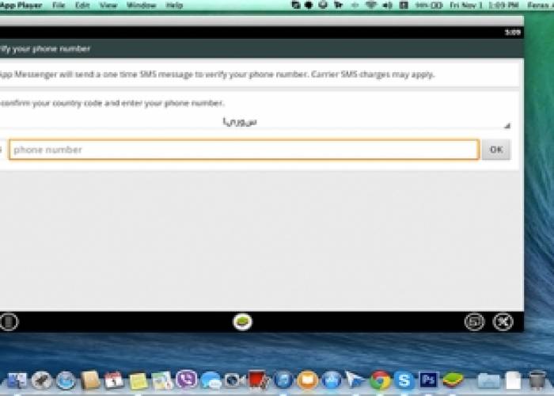The image size is (554, 396).
Task: Open the blue folder stack in Dock
Action: pyautogui.click(x=489, y=381)
